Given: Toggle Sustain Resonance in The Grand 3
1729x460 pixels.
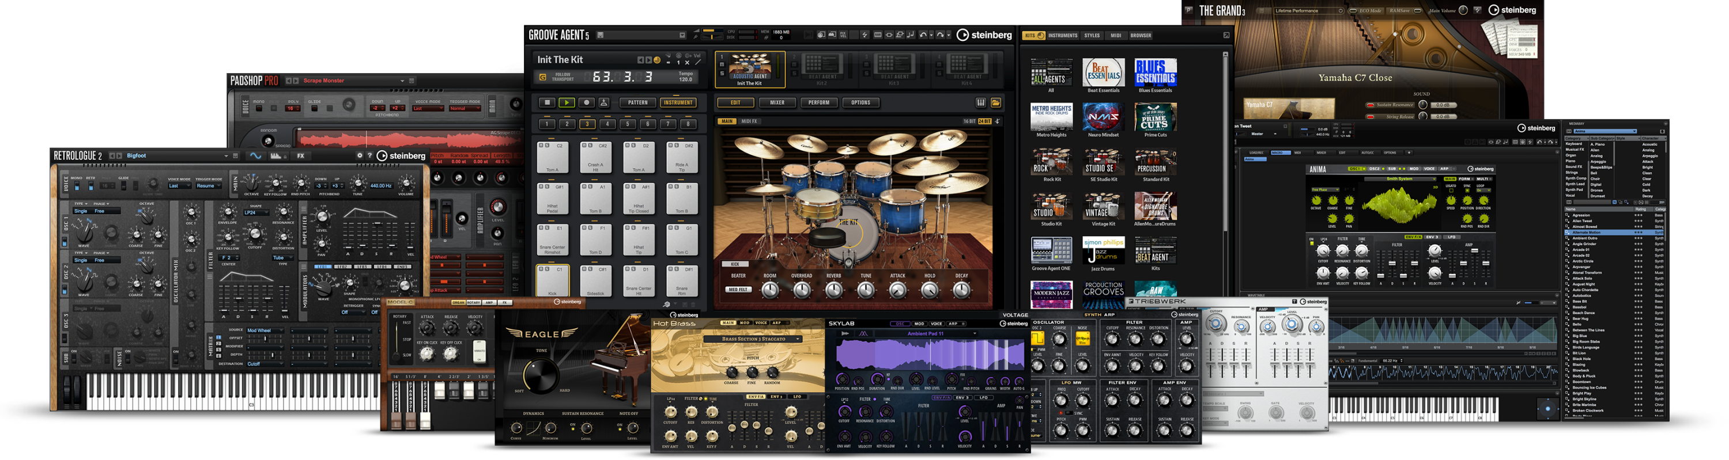Looking at the screenshot, I should (1370, 105).
